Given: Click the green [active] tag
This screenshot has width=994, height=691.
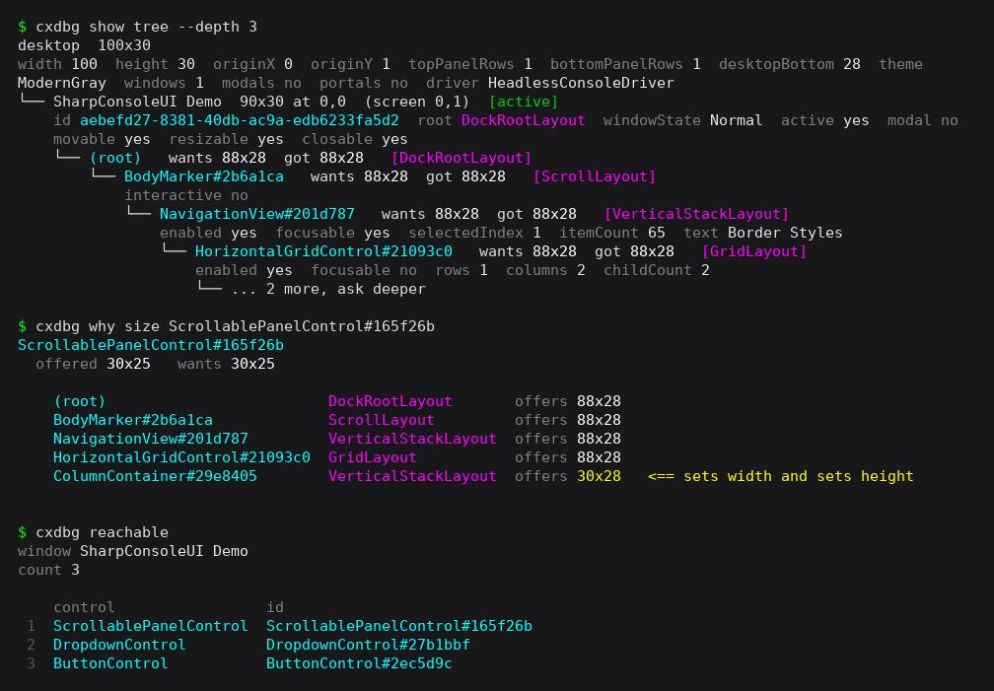Looking at the screenshot, I should pos(524,102).
